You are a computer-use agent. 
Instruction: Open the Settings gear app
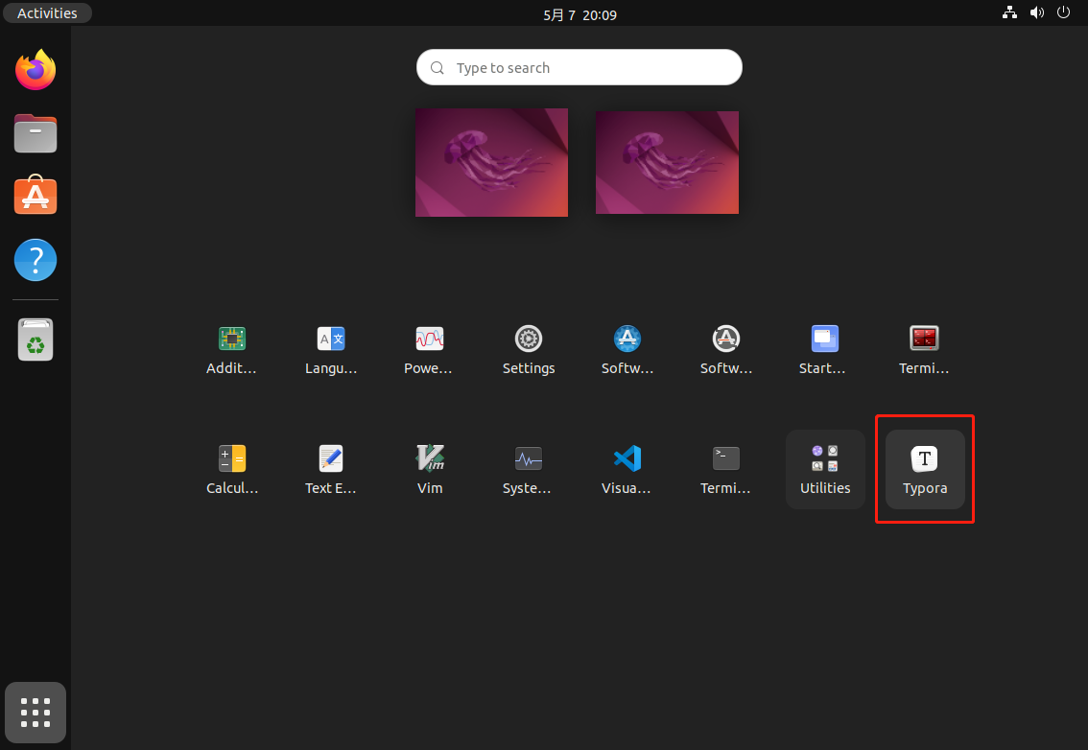pyautogui.click(x=528, y=349)
